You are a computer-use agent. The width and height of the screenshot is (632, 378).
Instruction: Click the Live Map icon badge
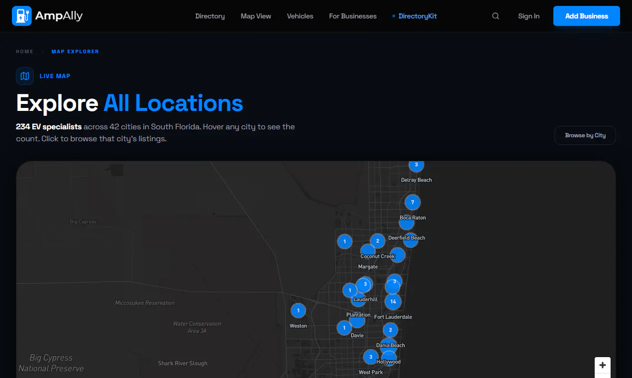point(25,76)
